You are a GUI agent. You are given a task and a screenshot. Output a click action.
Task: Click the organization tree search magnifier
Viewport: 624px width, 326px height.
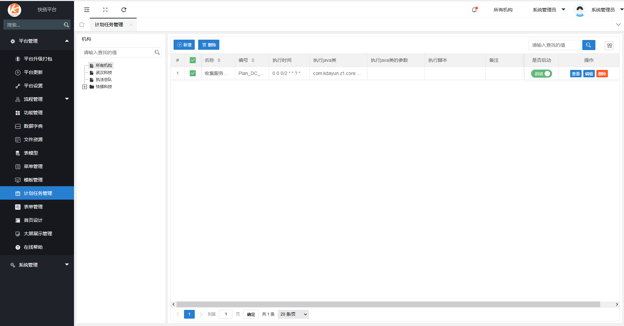coord(157,52)
